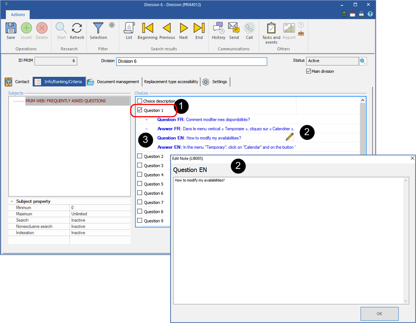Click the Call phone icon

(249, 28)
